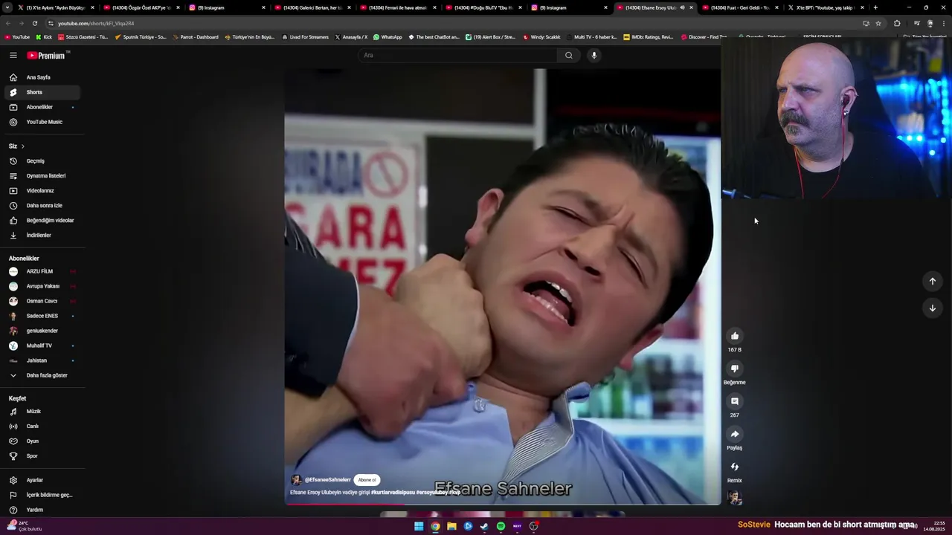Open Canlı live section
952x535 pixels.
coord(41,426)
